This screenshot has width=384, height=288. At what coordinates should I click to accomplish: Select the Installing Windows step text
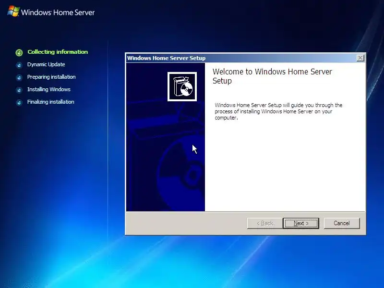(49, 89)
